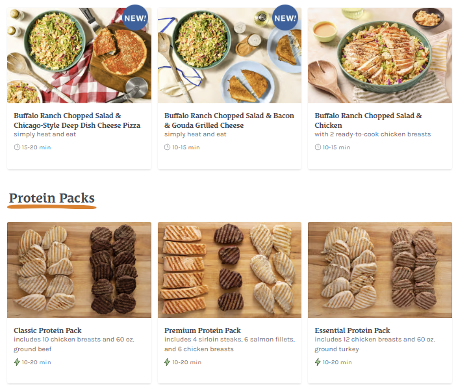Open the Chicago-Style Deep Dish Cheese Pizza photo
Screen dimensions: 456x385
pyautogui.click(x=79, y=55)
